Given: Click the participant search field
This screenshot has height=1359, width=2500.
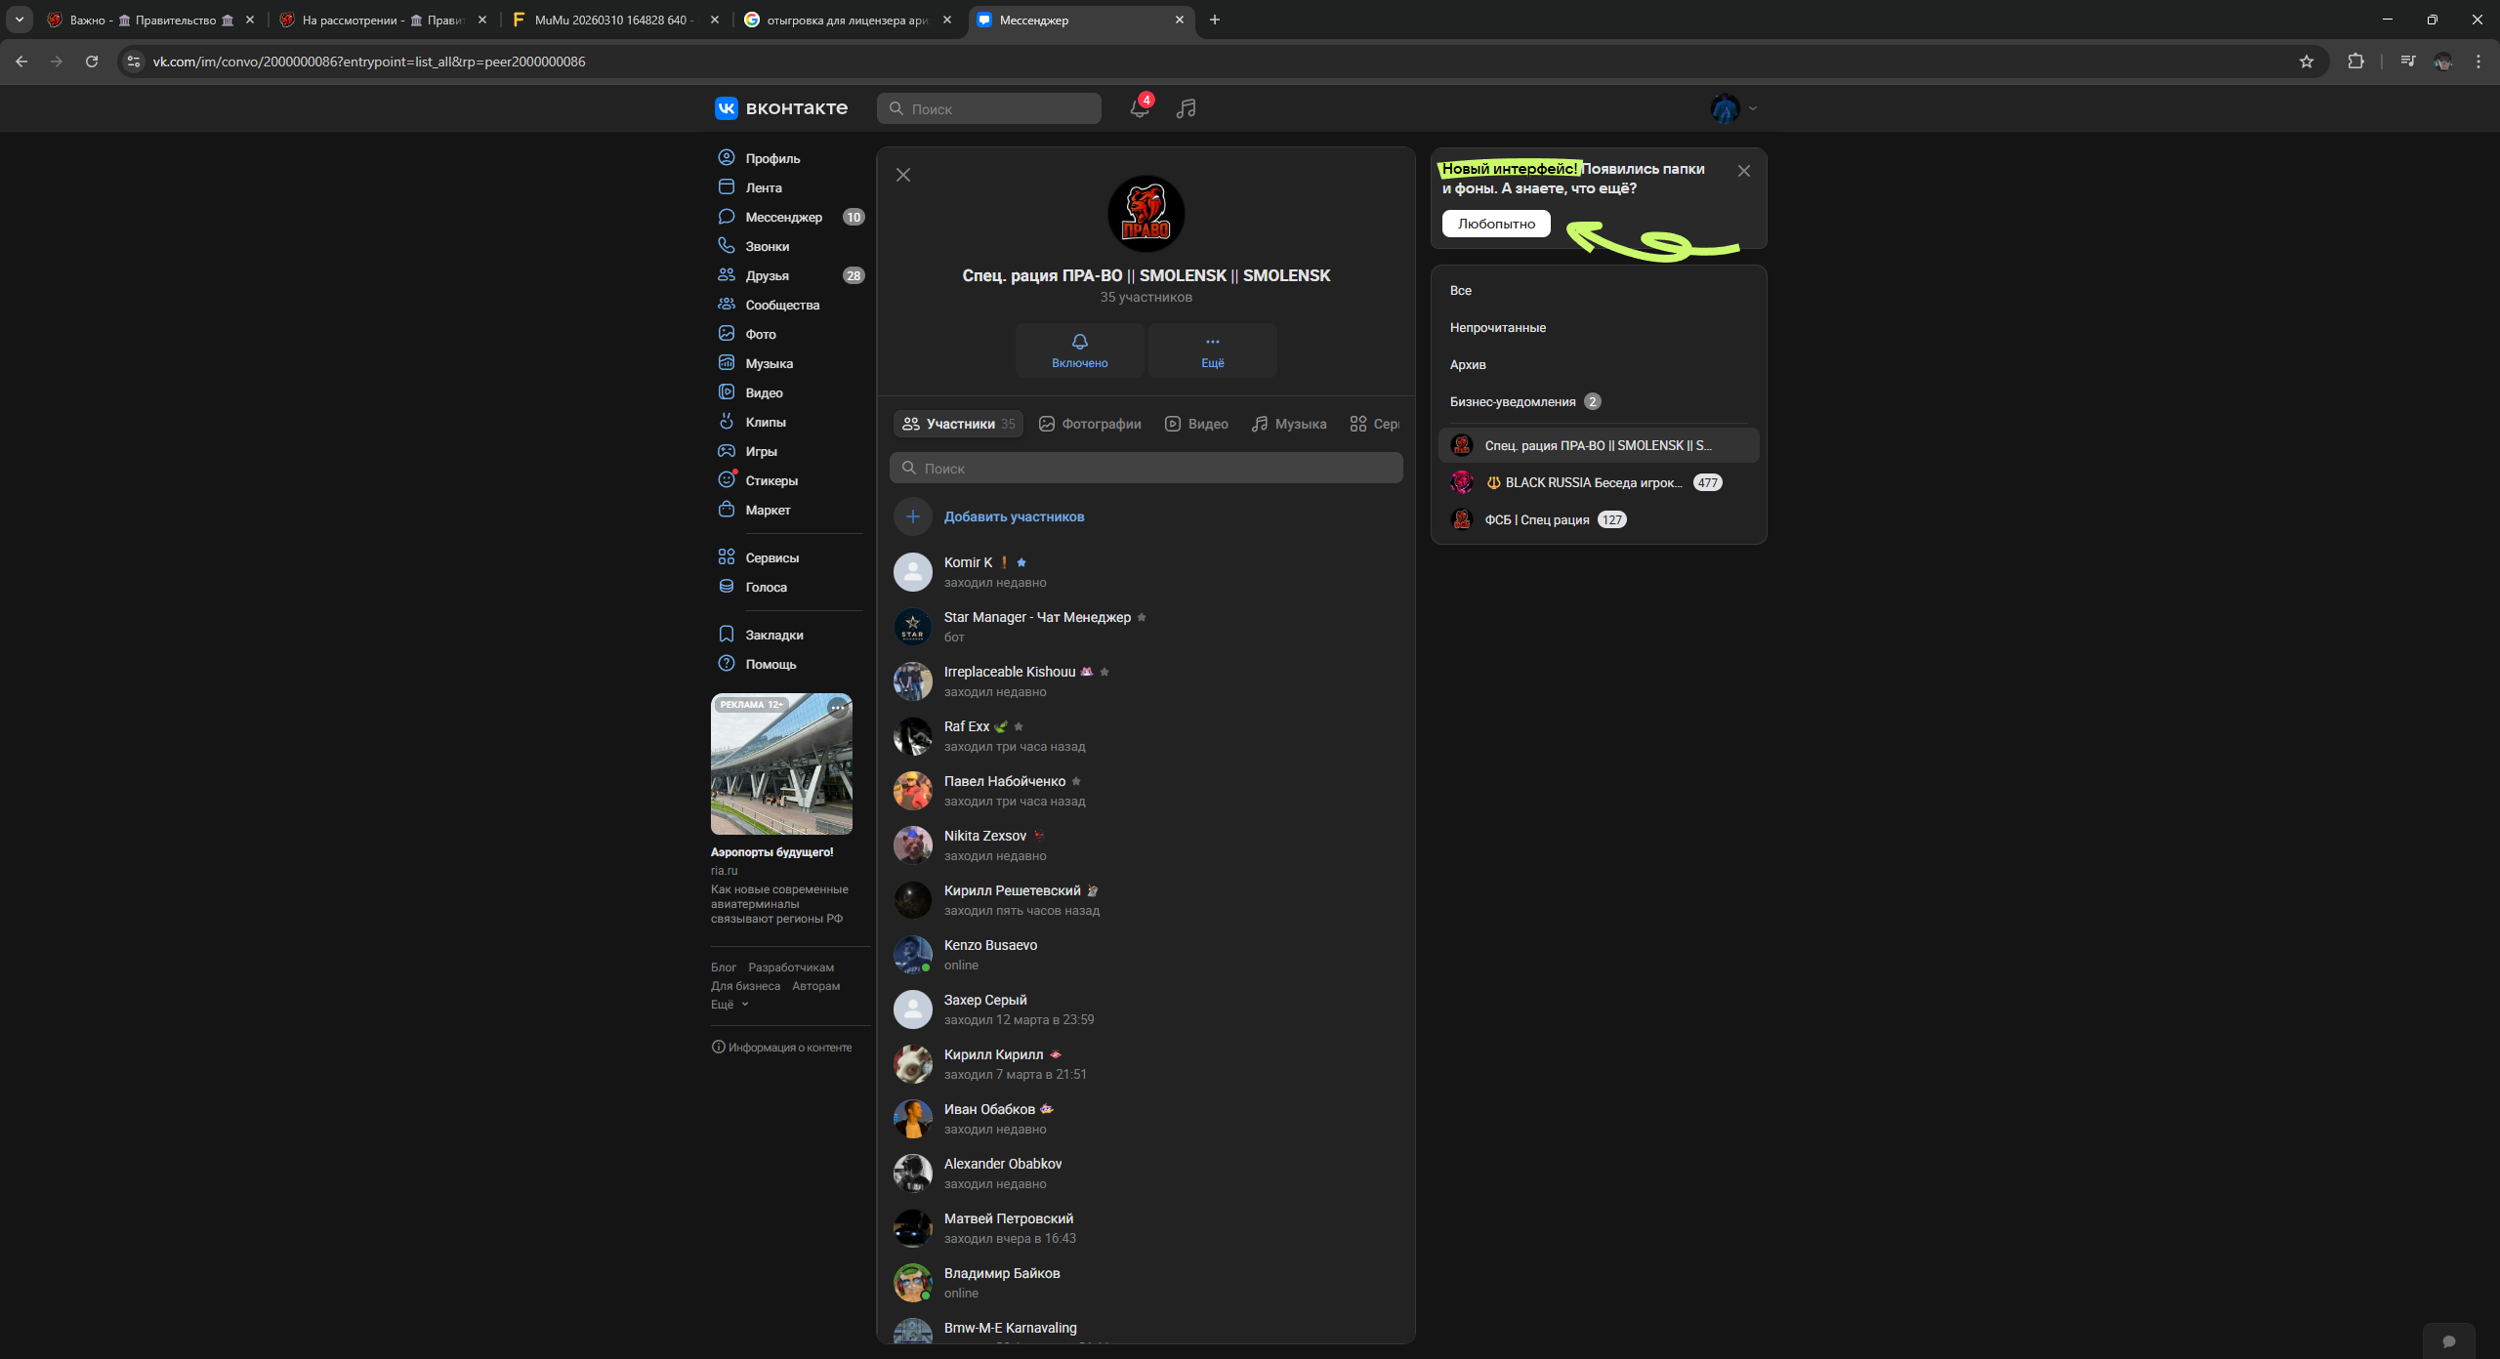Looking at the screenshot, I should [1146, 469].
